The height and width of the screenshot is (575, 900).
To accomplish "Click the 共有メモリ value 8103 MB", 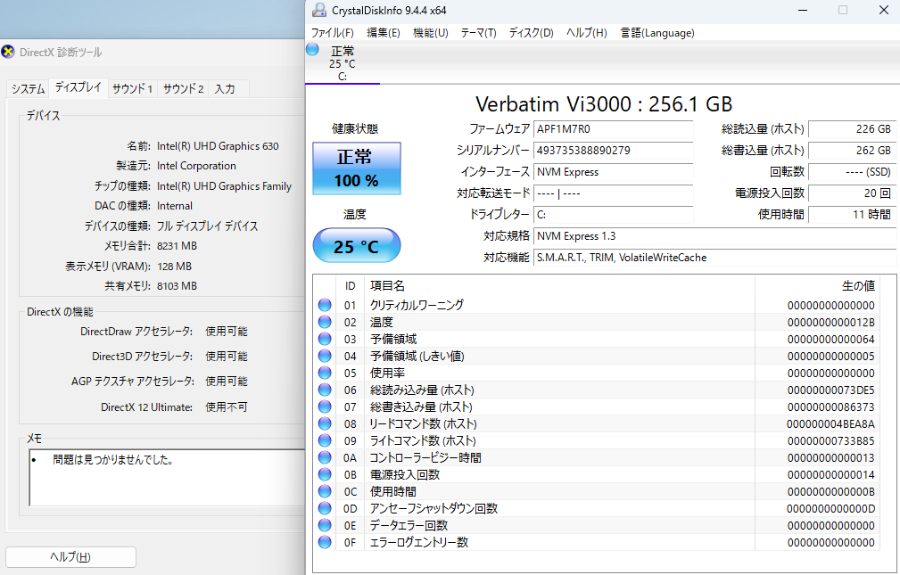I will click(x=177, y=286).
